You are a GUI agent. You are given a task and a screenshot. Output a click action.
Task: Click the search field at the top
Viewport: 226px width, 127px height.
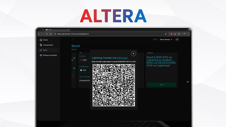click(114, 39)
